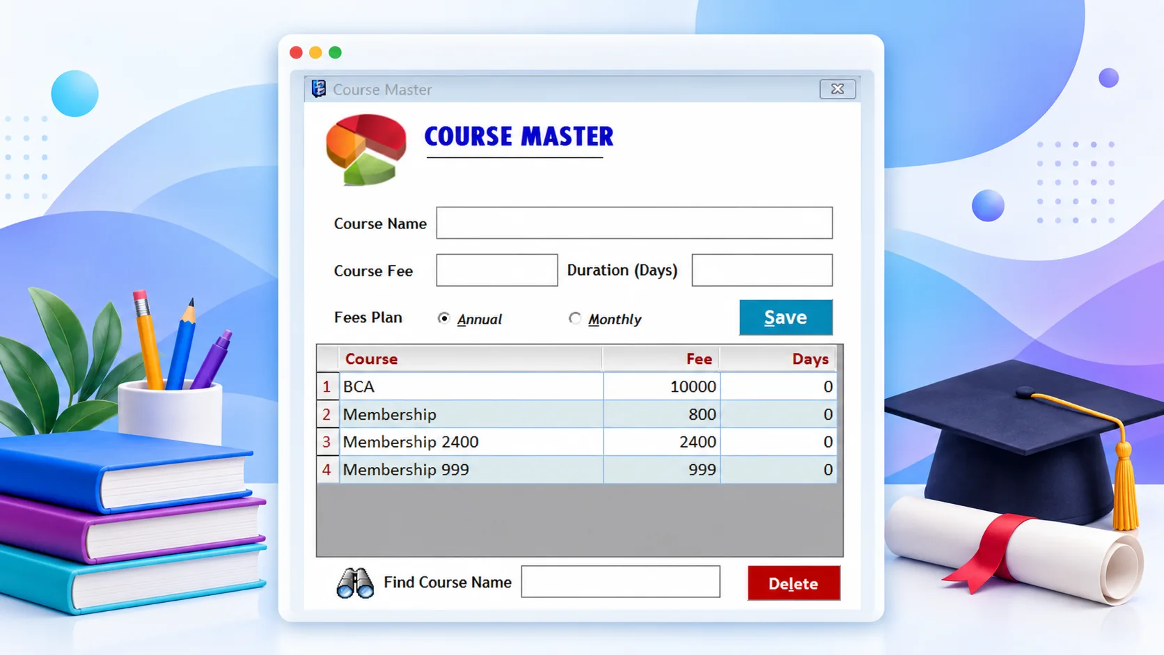Click the green maximize dot
The width and height of the screenshot is (1164, 655).
[x=335, y=52]
